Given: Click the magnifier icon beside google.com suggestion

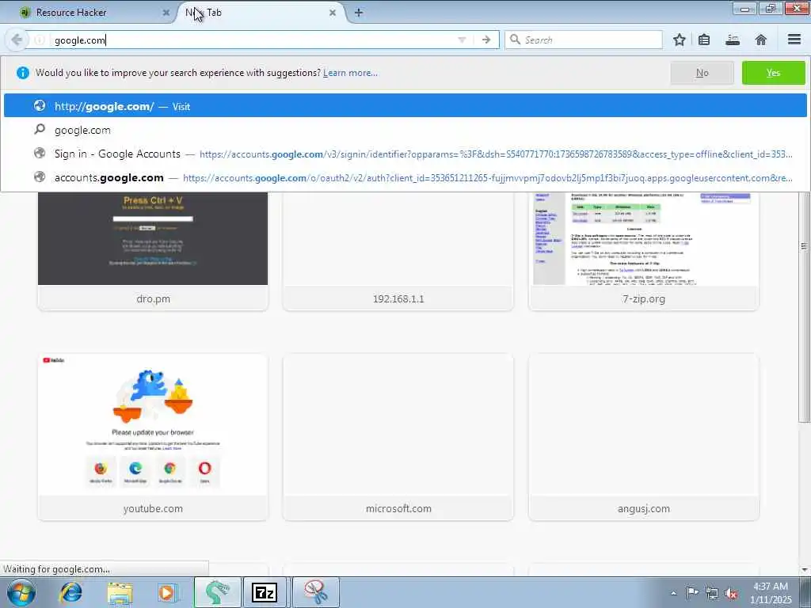Looking at the screenshot, I should tap(40, 129).
